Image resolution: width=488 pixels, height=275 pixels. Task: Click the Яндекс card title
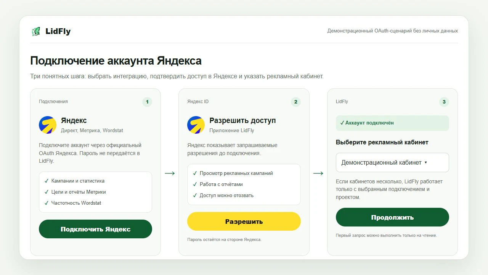(74, 120)
